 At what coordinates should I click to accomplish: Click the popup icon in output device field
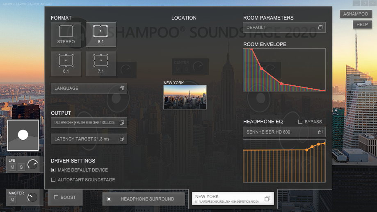(122, 123)
